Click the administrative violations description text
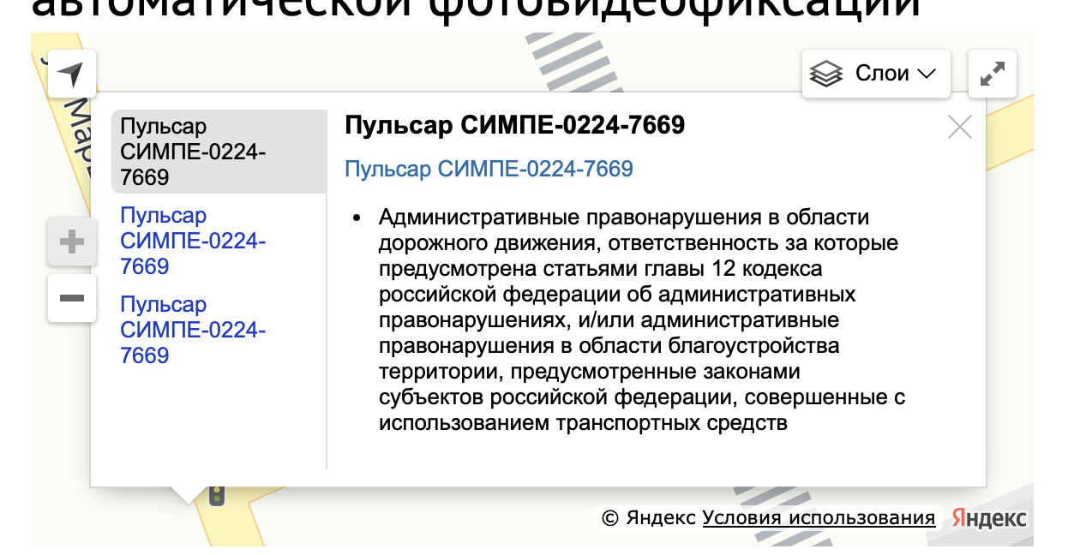This screenshot has width=1068, height=555. tap(634, 320)
